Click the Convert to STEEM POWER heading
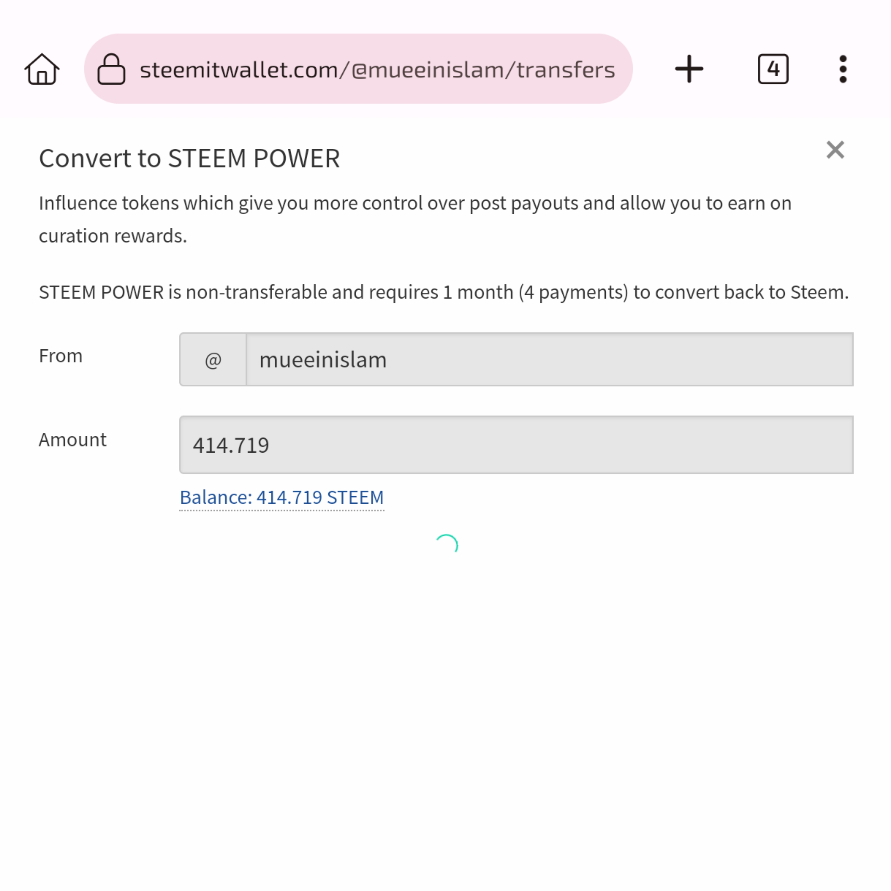This screenshot has width=891, height=891. pos(189,158)
